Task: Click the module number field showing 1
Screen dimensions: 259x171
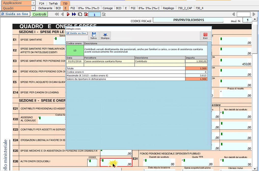Action: pyautogui.click(x=94, y=15)
